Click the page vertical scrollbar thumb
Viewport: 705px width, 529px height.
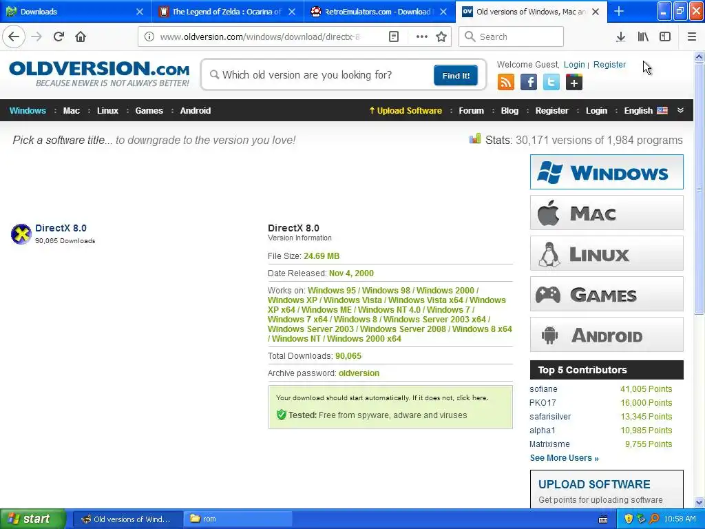click(x=699, y=189)
